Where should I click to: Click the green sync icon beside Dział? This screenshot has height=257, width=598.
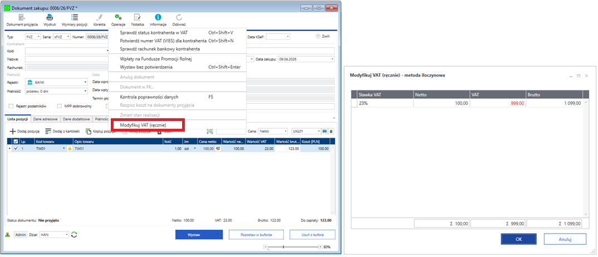point(74,235)
